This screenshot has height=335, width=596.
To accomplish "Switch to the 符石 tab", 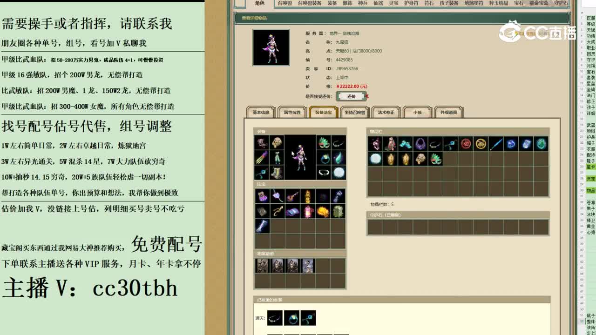I will point(429,3).
